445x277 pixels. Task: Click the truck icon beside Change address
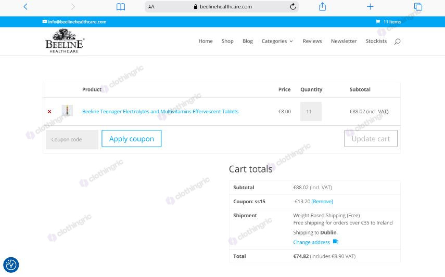pyautogui.click(x=336, y=242)
